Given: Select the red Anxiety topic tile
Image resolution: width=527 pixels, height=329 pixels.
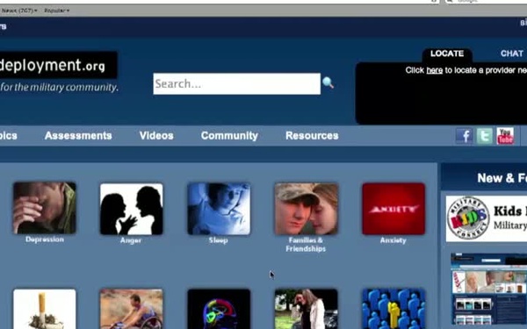Looking at the screenshot, I should (393, 209).
